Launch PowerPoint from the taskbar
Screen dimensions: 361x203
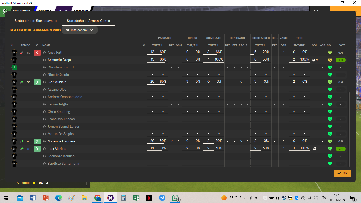(46, 198)
